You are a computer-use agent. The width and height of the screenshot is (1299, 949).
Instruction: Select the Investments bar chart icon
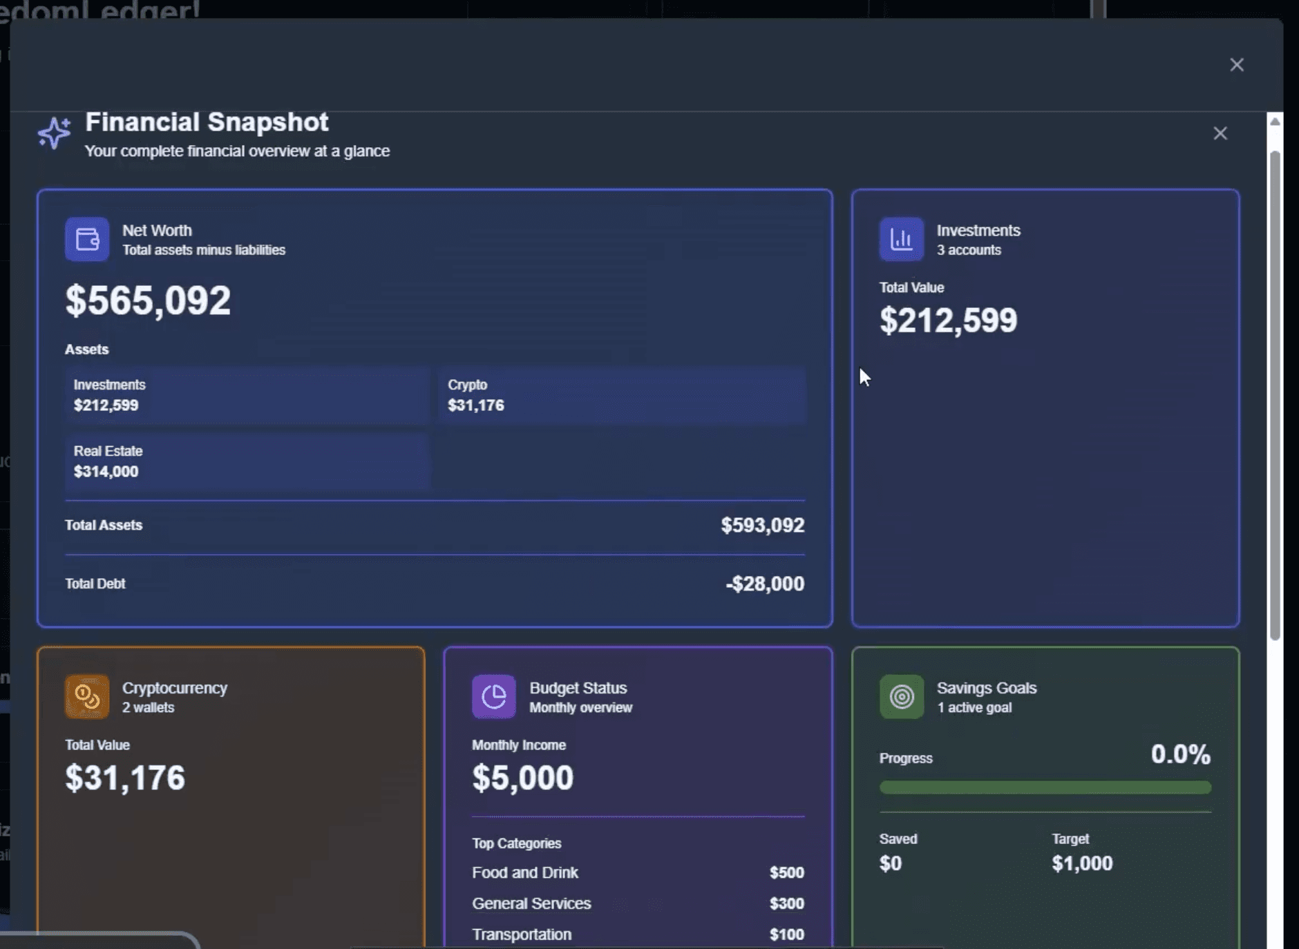pyautogui.click(x=900, y=238)
